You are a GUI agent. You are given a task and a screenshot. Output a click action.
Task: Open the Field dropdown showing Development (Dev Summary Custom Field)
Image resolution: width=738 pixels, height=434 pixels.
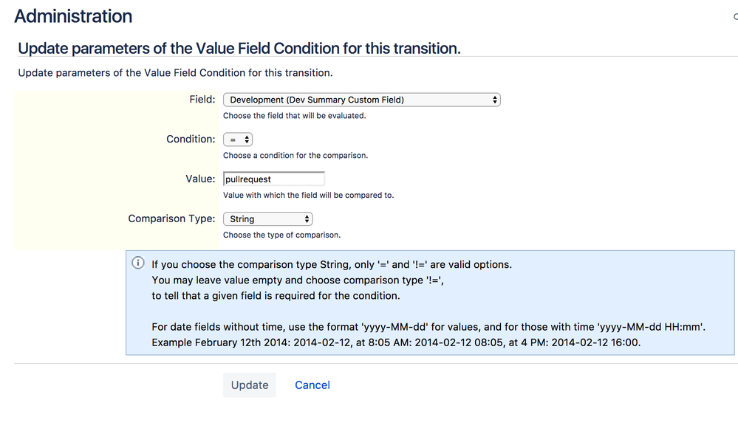361,100
